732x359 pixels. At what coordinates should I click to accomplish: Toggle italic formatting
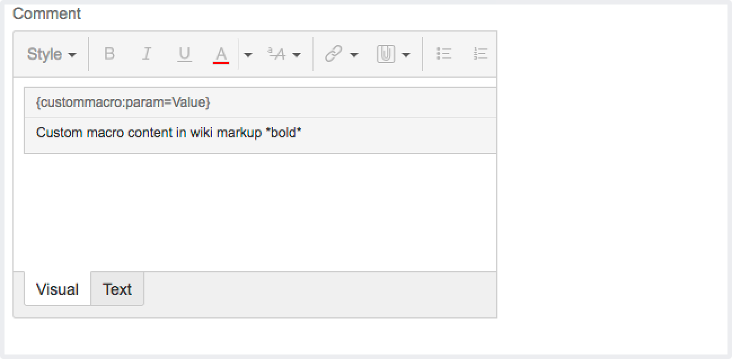(x=147, y=54)
